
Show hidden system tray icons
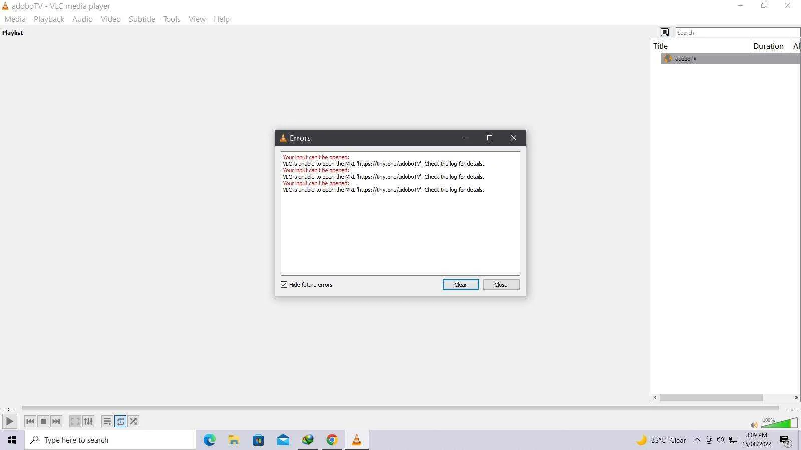697,440
